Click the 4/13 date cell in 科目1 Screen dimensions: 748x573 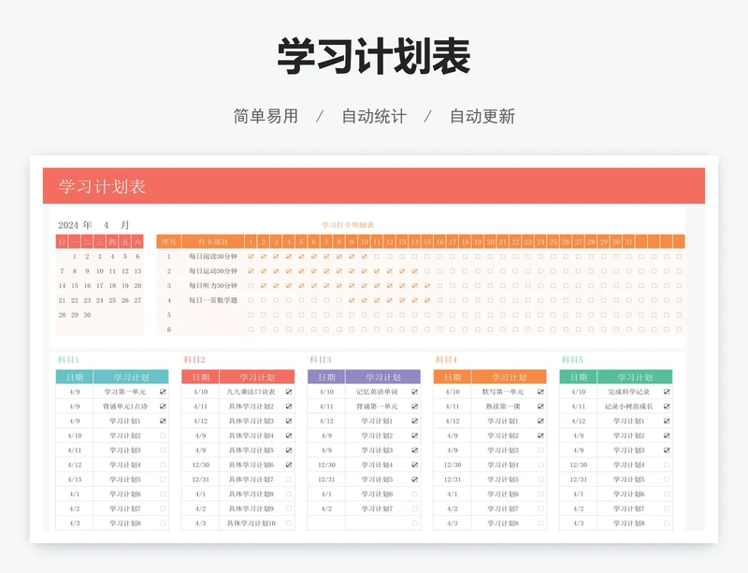[75, 480]
